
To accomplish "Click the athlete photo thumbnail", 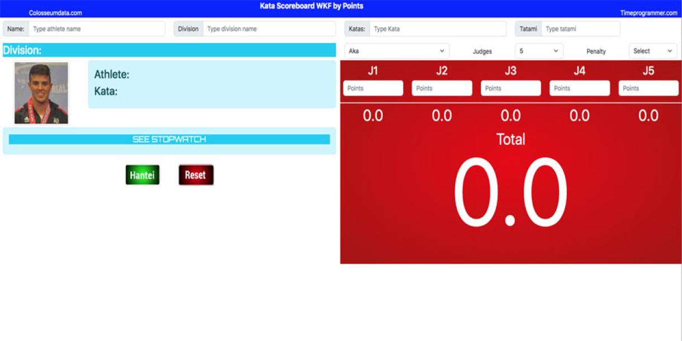I will pos(41,93).
